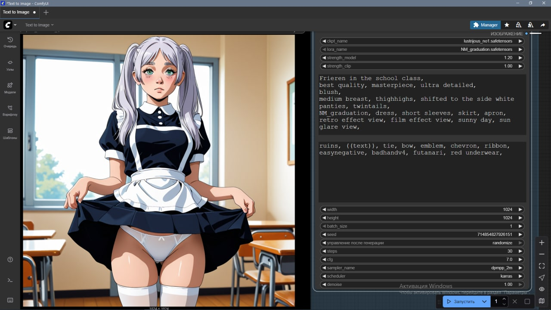This screenshot has width=551, height=310.
Task: Fit view to the workflow
Action: 542,266
